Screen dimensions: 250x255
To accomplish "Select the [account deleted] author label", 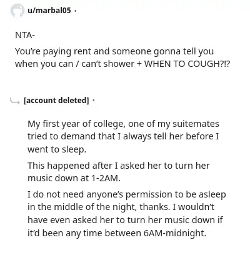I will click(56, 101).
